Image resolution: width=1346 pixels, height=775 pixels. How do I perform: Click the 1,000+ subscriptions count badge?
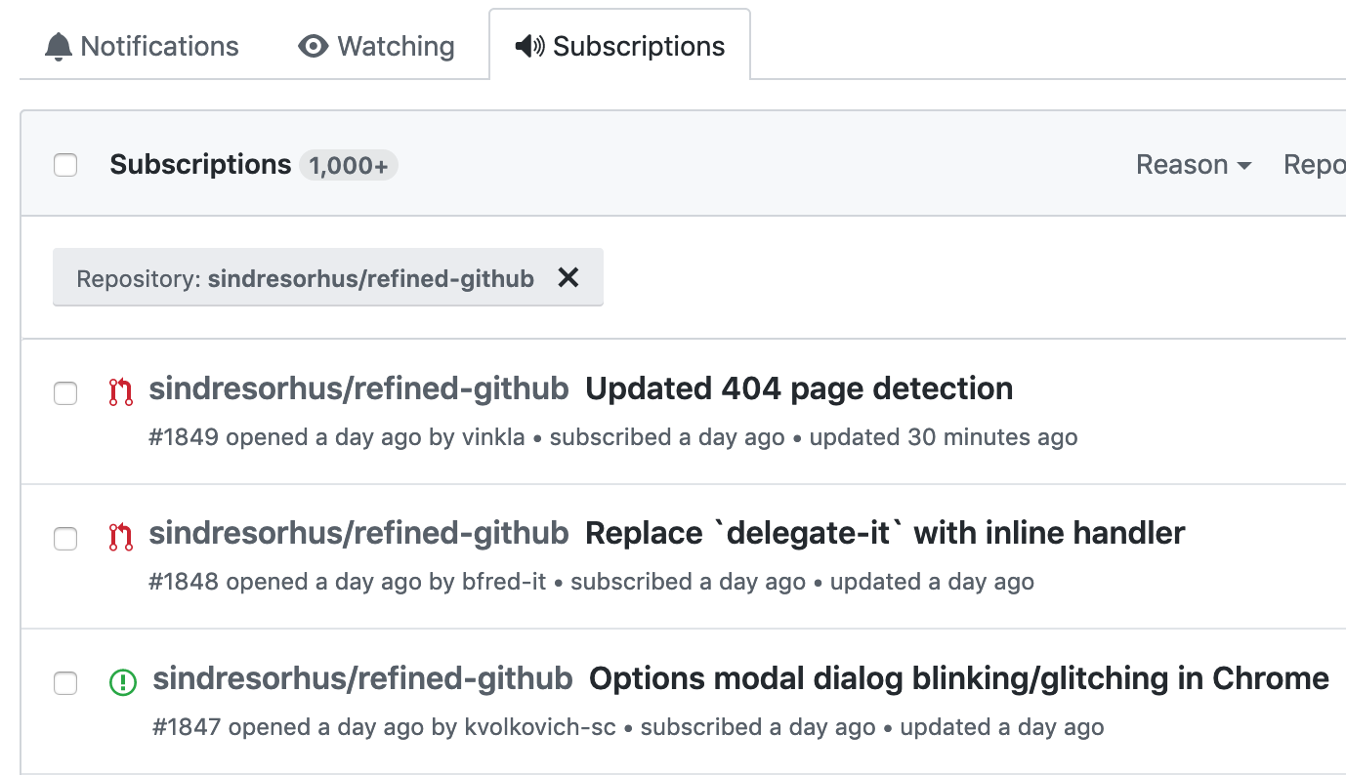click(x=348, y=165)
